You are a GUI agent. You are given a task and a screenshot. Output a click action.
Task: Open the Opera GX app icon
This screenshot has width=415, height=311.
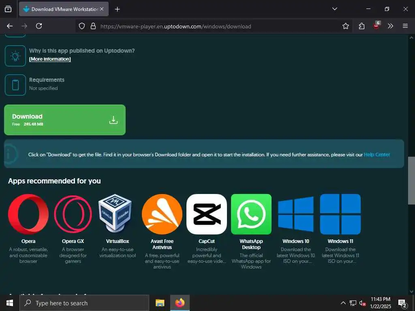click(x=73, y=214)
